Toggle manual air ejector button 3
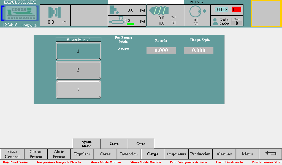The width and height of the screenshot is (282, 165). pyautogui.click(x=78, y=89)
